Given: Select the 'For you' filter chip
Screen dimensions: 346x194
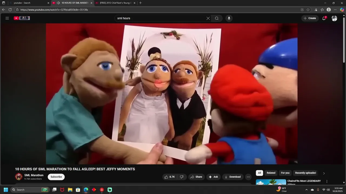Looking at the screenshot, I should (x=285, y=173).
